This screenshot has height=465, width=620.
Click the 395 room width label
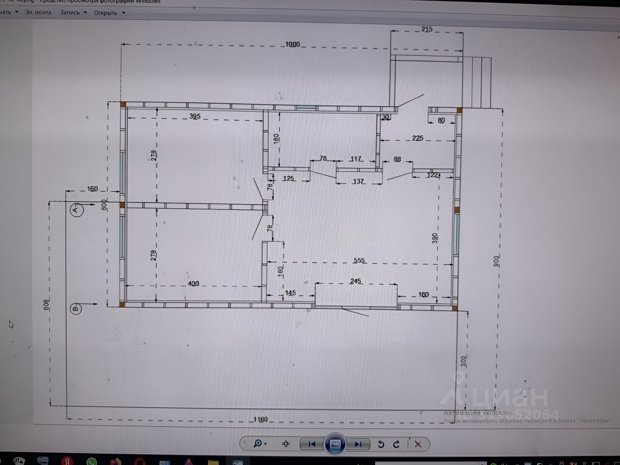click(x=195, y=116)
